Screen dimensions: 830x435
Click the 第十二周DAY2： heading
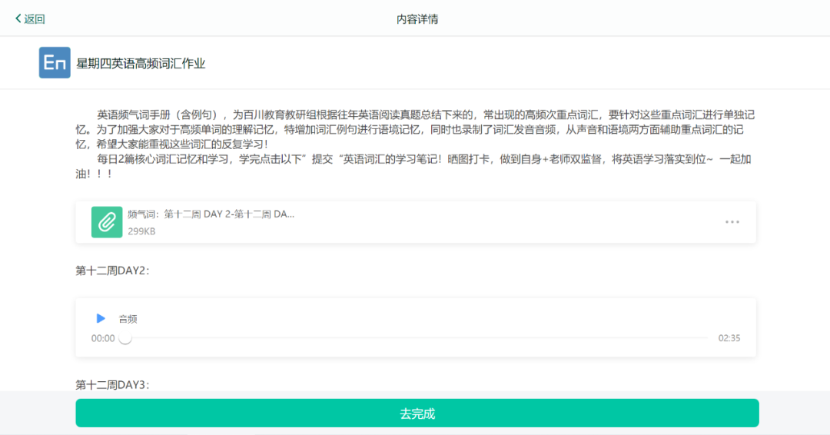pyautogui.click(x=112, y=271)
